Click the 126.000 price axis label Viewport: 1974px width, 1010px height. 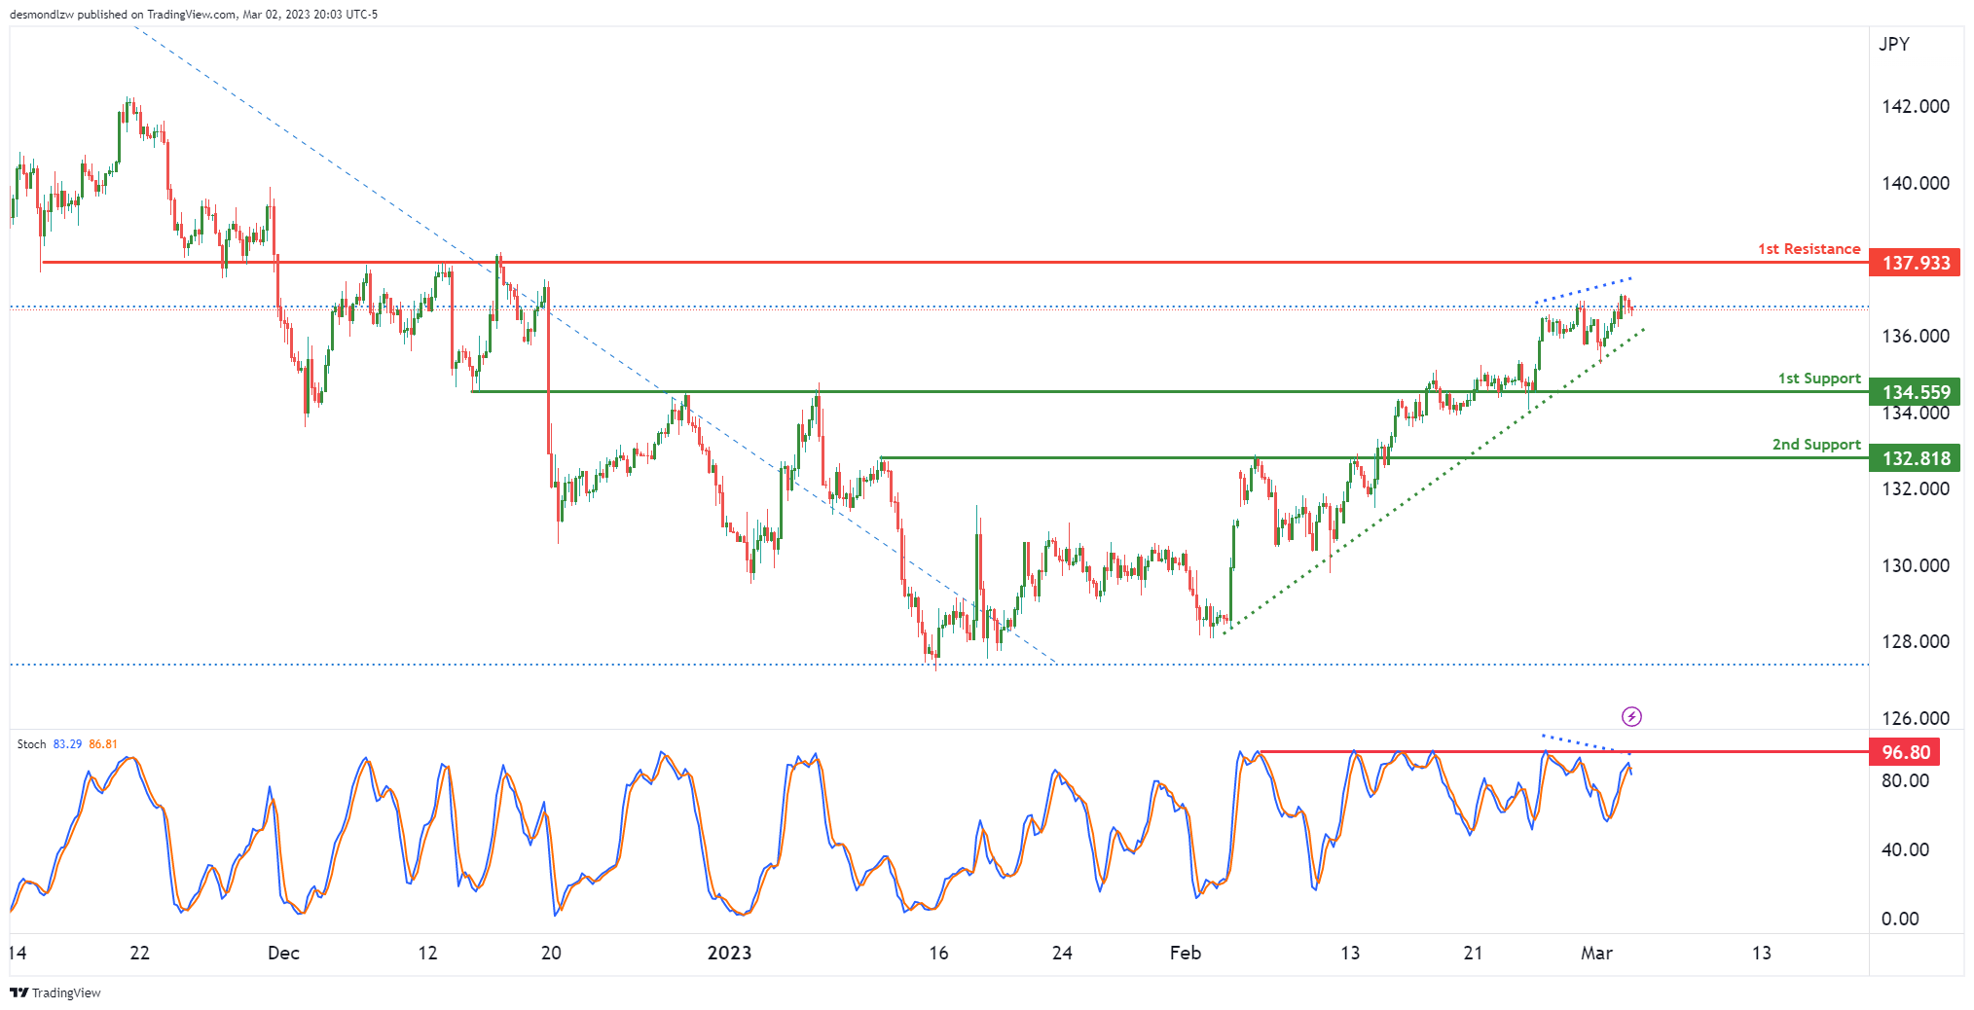1916,718
